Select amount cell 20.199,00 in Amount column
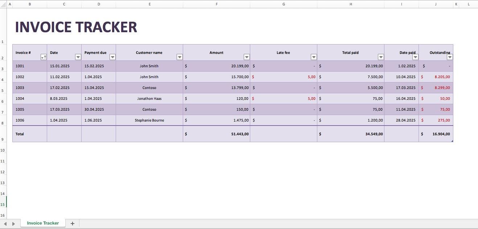Image resolution: width=478 pixels, height=229 pixels. click(217, 66)
